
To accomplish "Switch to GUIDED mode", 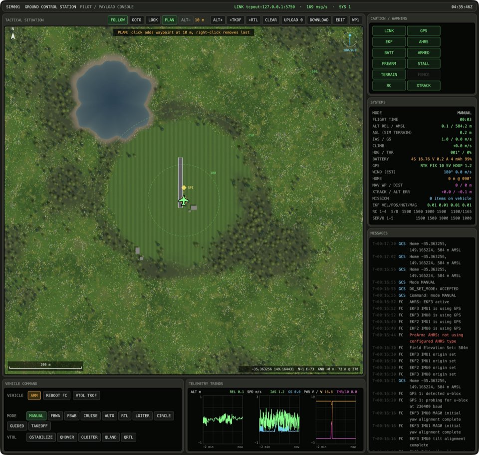I will click(x=17, y=426).
